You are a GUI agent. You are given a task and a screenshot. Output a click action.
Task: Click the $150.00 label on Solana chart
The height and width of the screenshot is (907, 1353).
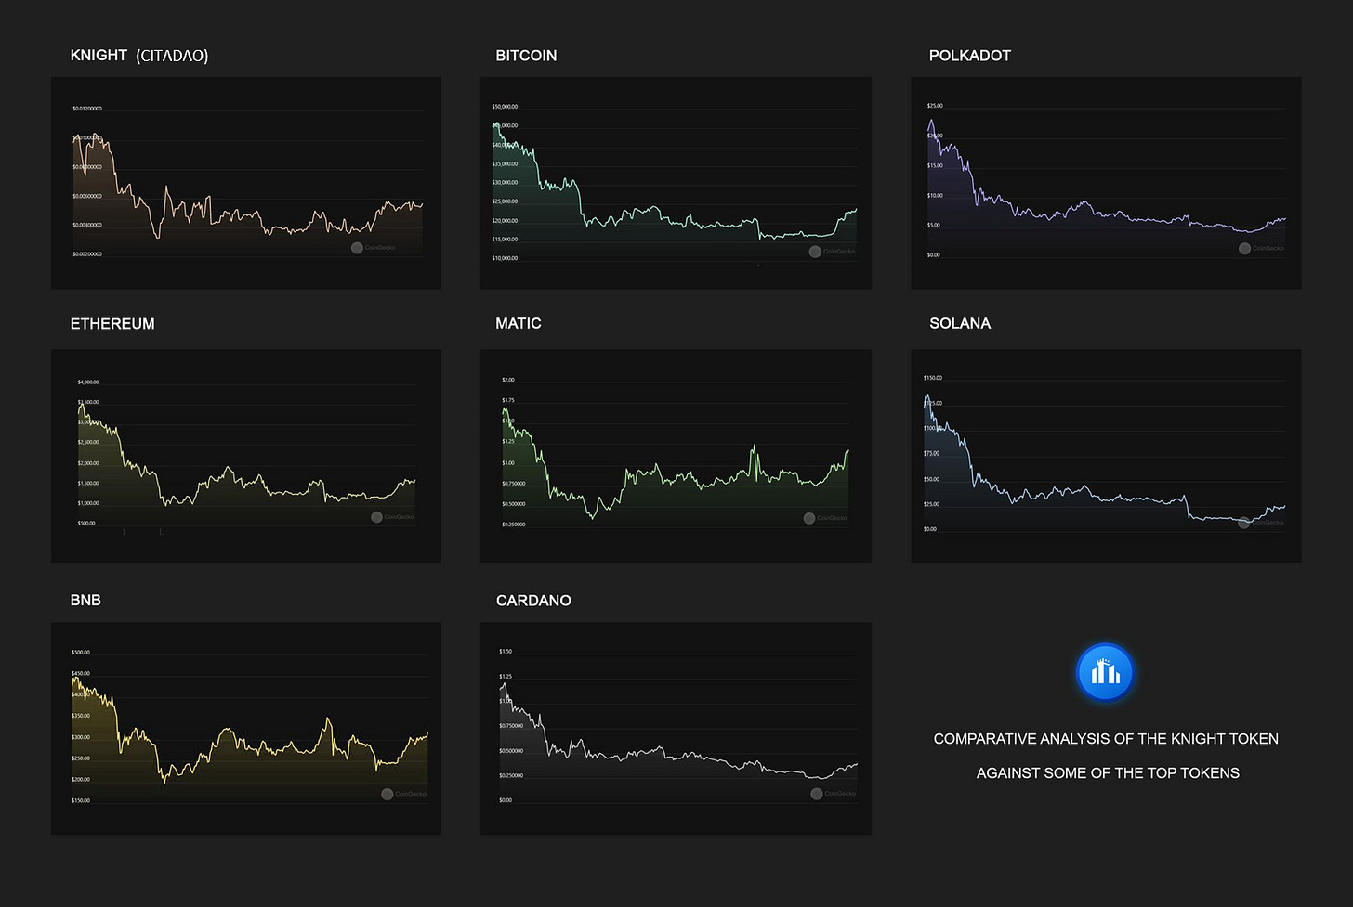pyautogui.click(x=933, y=378)
